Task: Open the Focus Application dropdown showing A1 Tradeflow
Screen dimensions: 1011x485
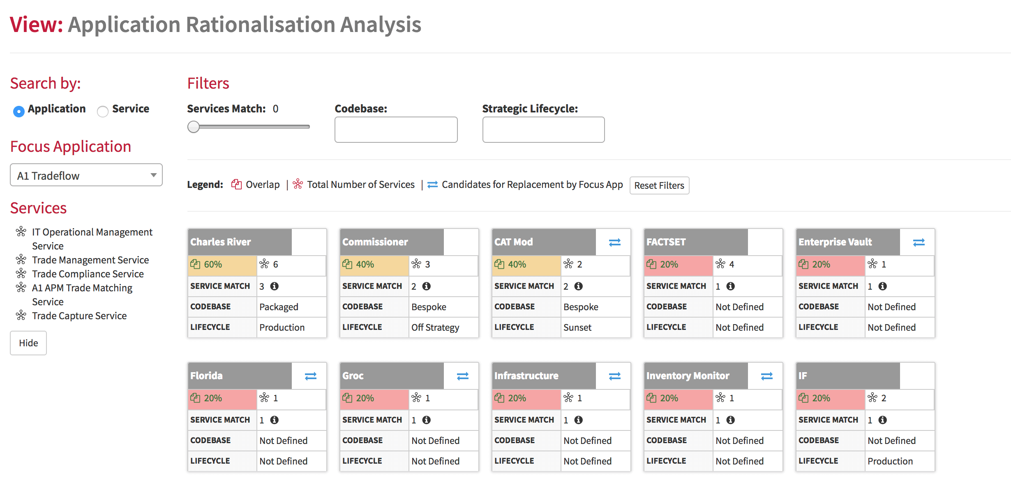Action: point(86,175)
